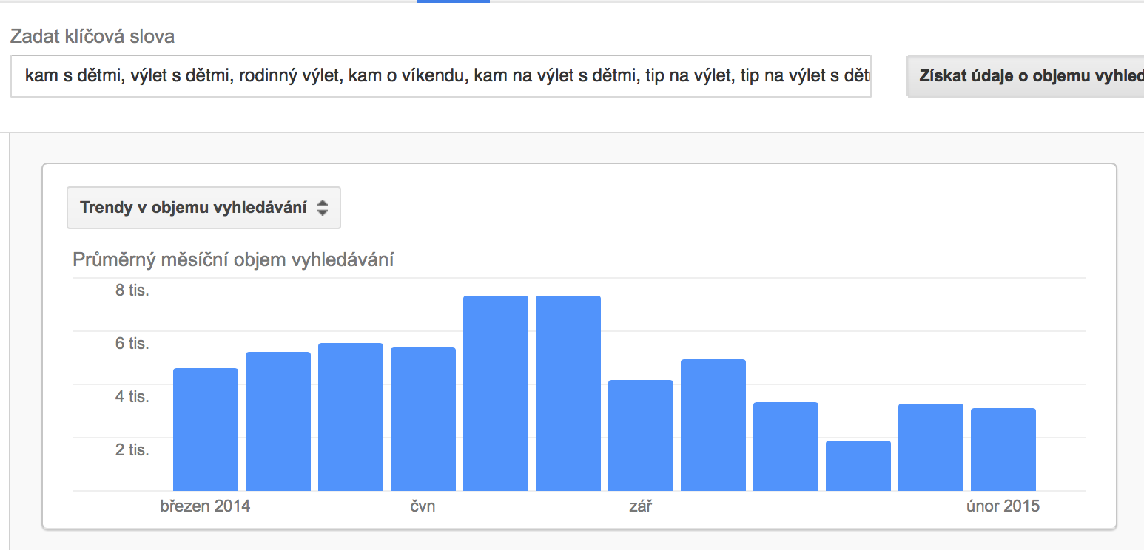This screenshot has height=550, width=1144.
Task: Click the 'Zadat klíčová slova' label
Action: (92, 36)
